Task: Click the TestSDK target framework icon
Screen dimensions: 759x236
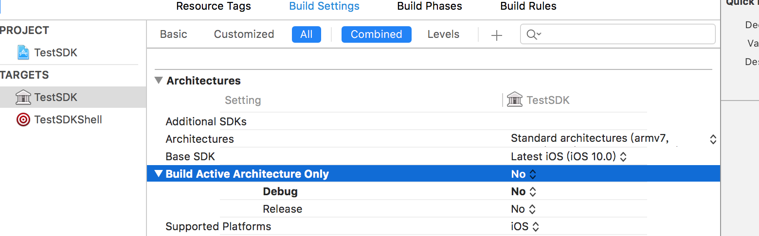Action: click(23, 97)
